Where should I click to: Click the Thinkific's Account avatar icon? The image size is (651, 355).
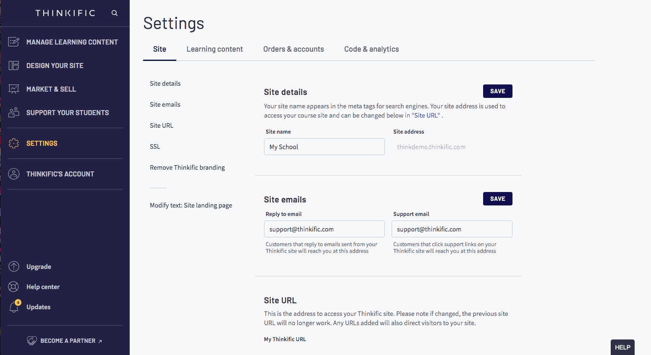click(14, 174)
